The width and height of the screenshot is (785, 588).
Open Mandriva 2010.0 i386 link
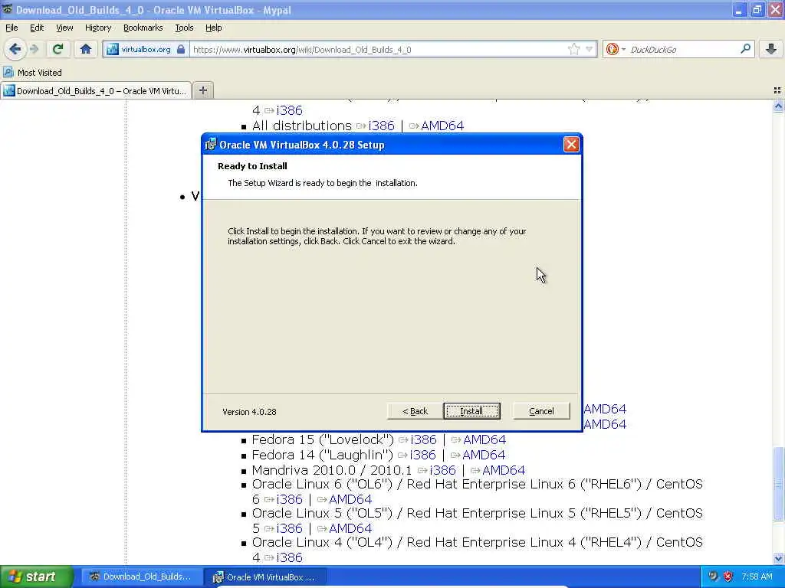442,471
